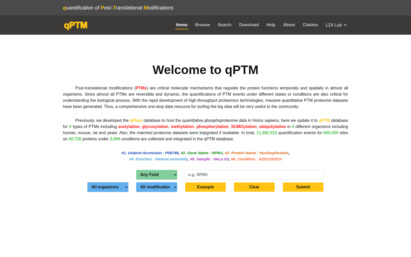
Task: Click the quantification of Post-Translational Modifications tagline
Action: pyautogui.click(x=118, y=8)
